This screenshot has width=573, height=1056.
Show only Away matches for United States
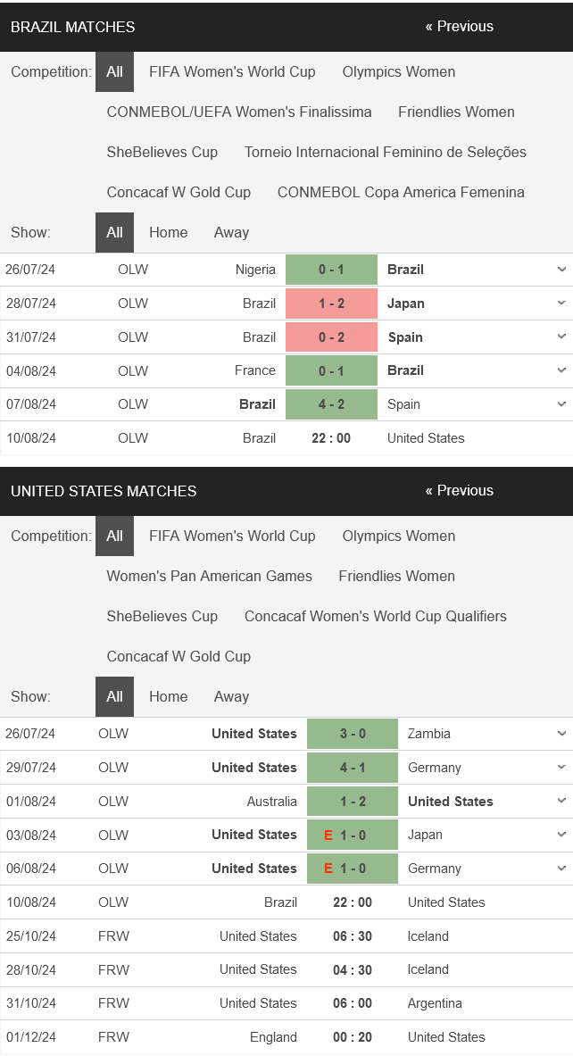coord(231,696)
